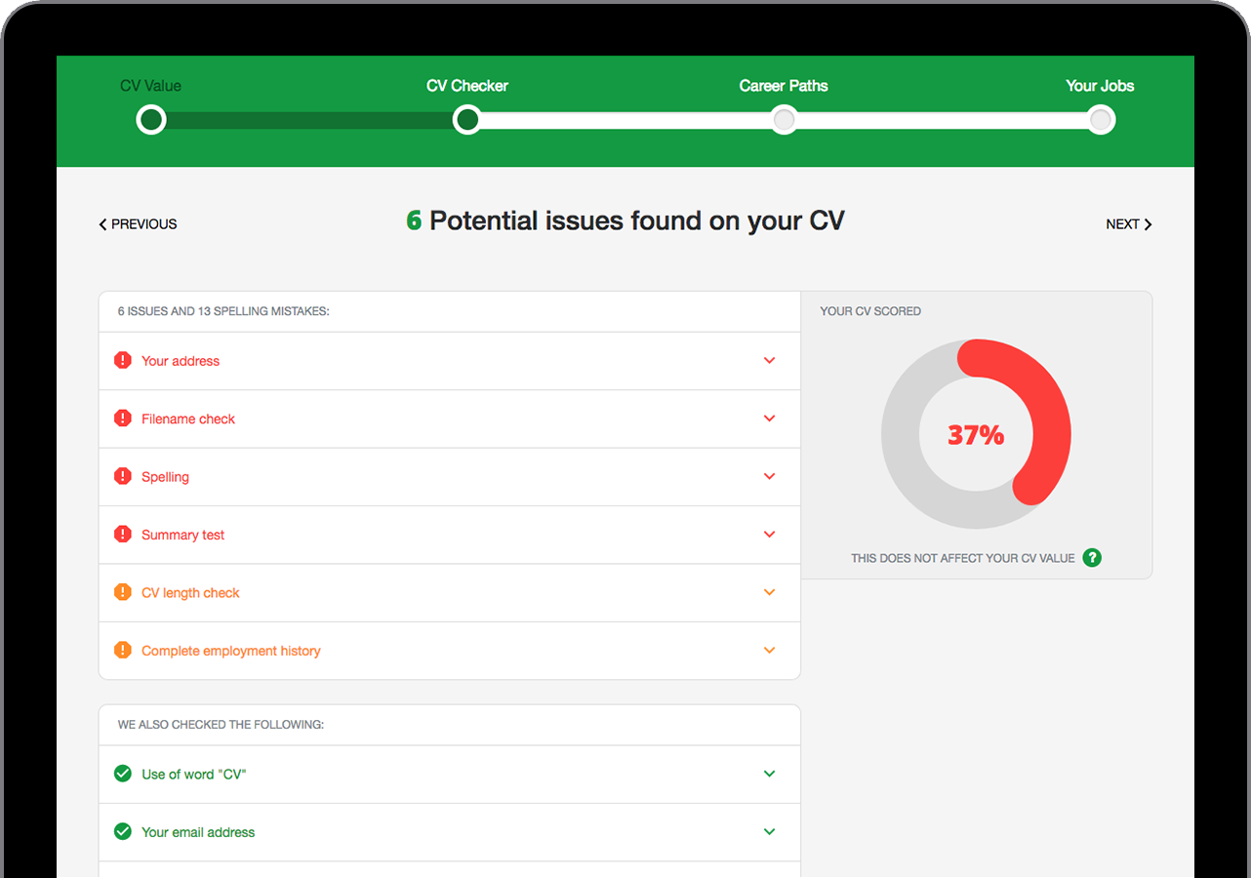Image resolution: width=1251 pixels, height=878 pixels.
Task: Expand the Your address issue chevron
Action: point(769,361)
